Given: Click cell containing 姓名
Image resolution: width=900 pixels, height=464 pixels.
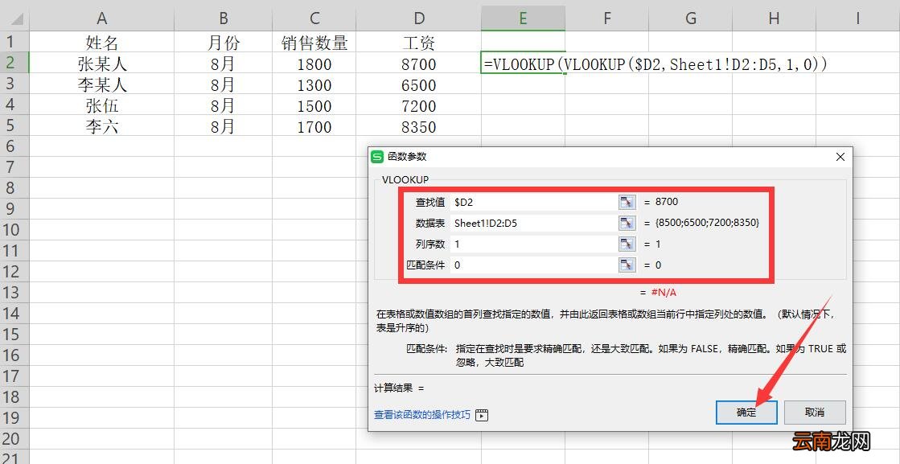Looking at the screenshot, I should pyautogui.click(x=101, y=43).
